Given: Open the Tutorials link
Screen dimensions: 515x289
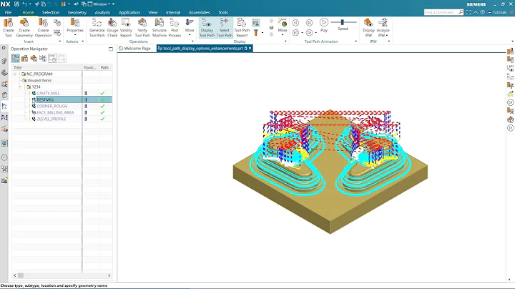Looking at the screenshot, I should click(498, 12).
